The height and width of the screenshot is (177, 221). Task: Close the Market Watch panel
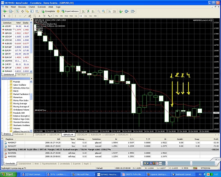click(31, 19)
